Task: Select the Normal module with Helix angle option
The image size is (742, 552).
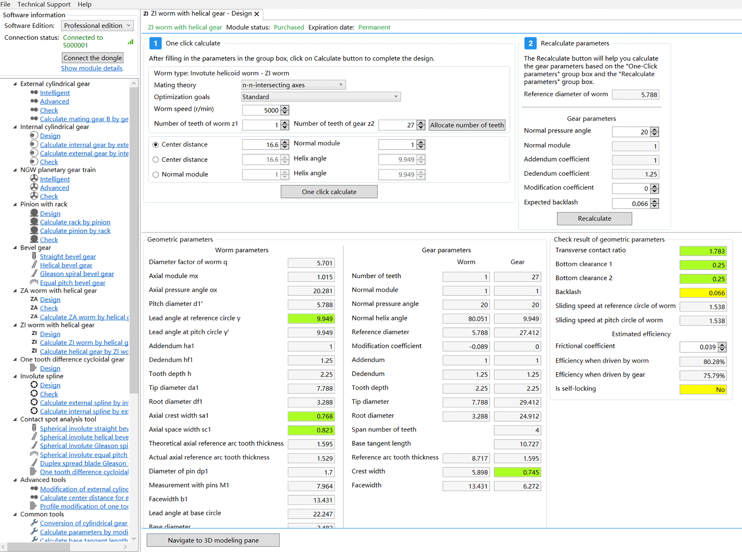Action: 156,175
